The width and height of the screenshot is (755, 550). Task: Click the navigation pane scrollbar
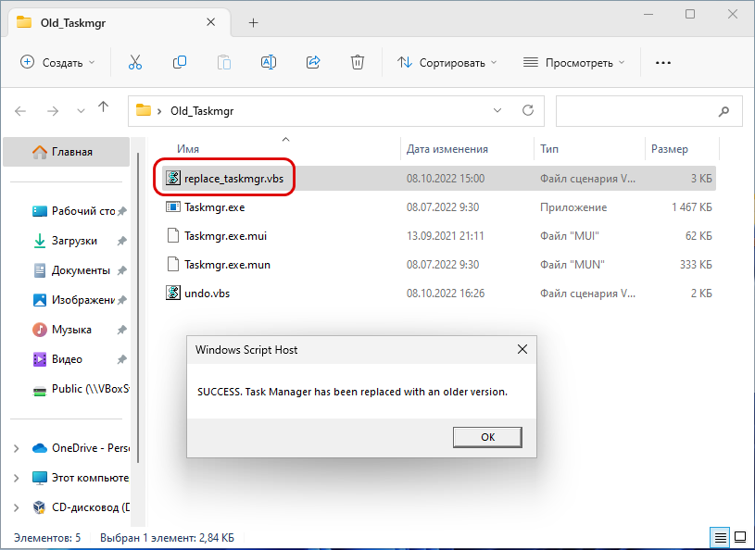[138, 308]
